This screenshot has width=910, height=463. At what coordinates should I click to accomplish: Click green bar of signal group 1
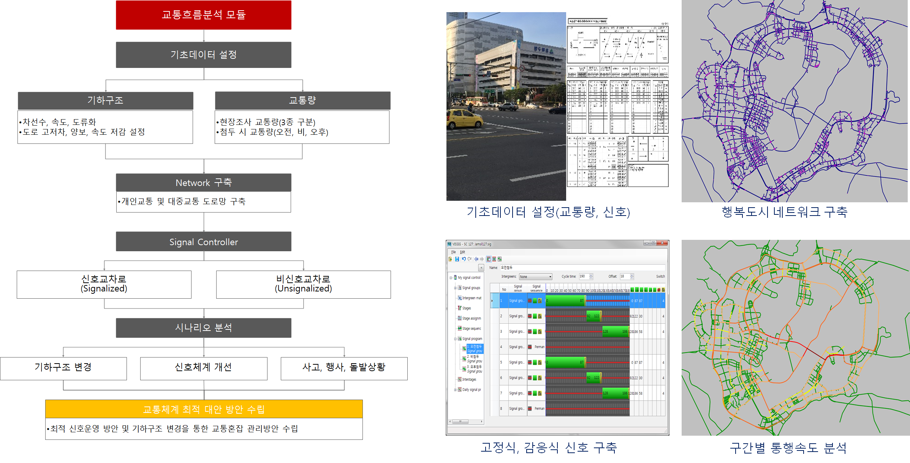tap(565, 301)
